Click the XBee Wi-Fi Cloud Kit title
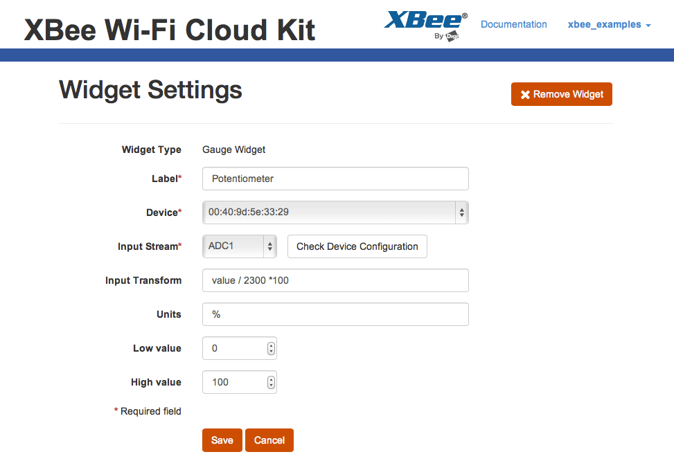The width and height of the screenshot is (674, 461). 170,30
